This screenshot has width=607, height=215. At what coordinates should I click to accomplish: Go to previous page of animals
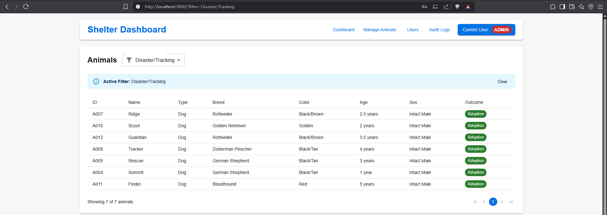(x=484, y=202)
